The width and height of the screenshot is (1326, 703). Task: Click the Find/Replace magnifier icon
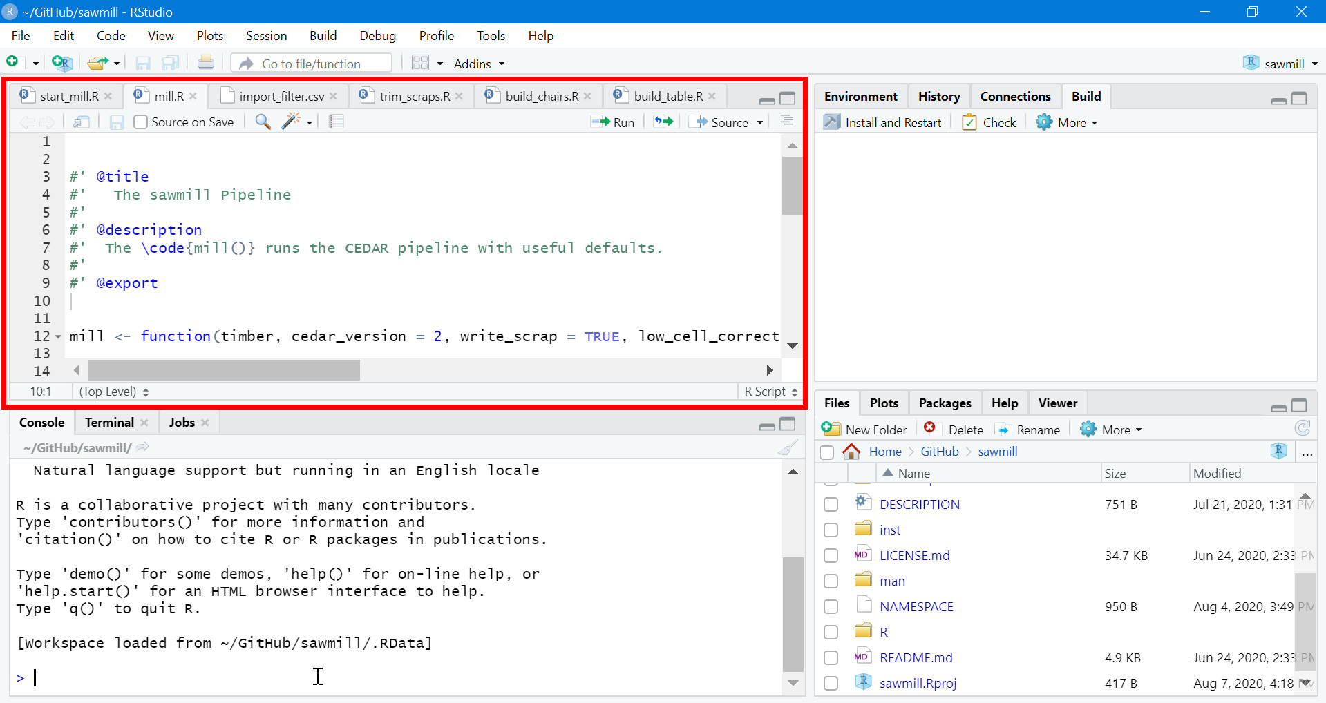(x=263, y=122)
